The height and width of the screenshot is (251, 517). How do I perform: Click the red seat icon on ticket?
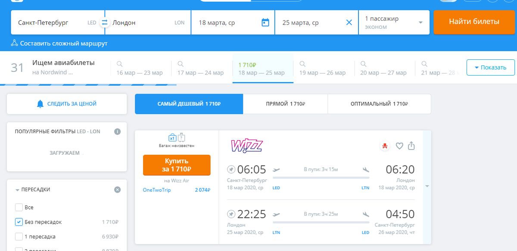tap(385, 146)
